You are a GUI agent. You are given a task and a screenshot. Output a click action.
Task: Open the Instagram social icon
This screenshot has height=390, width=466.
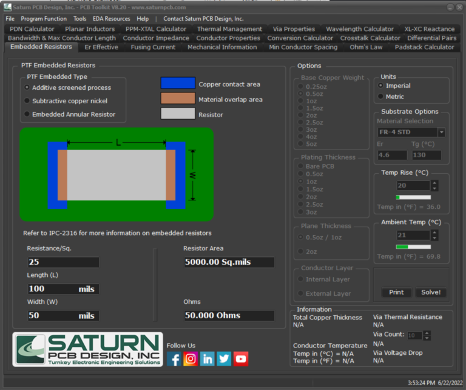(x=191, y=358)
